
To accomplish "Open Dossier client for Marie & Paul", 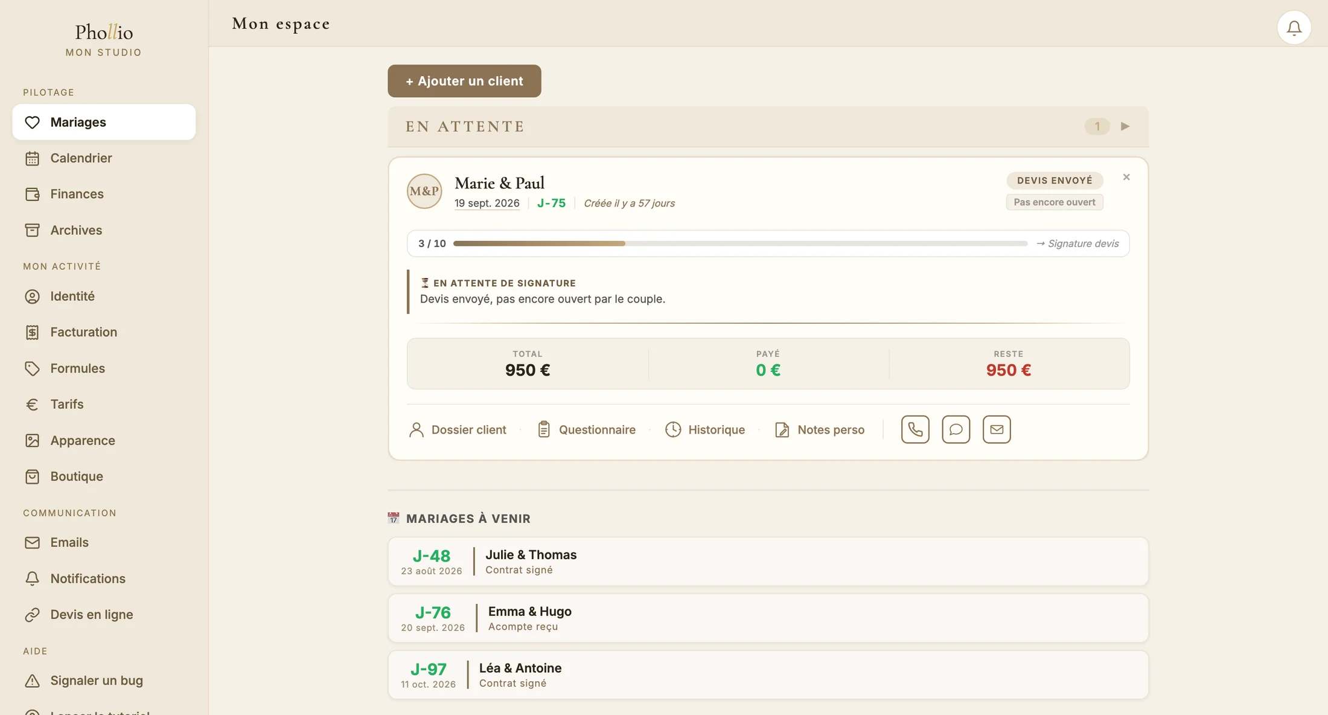I will [x=458, y=429].
